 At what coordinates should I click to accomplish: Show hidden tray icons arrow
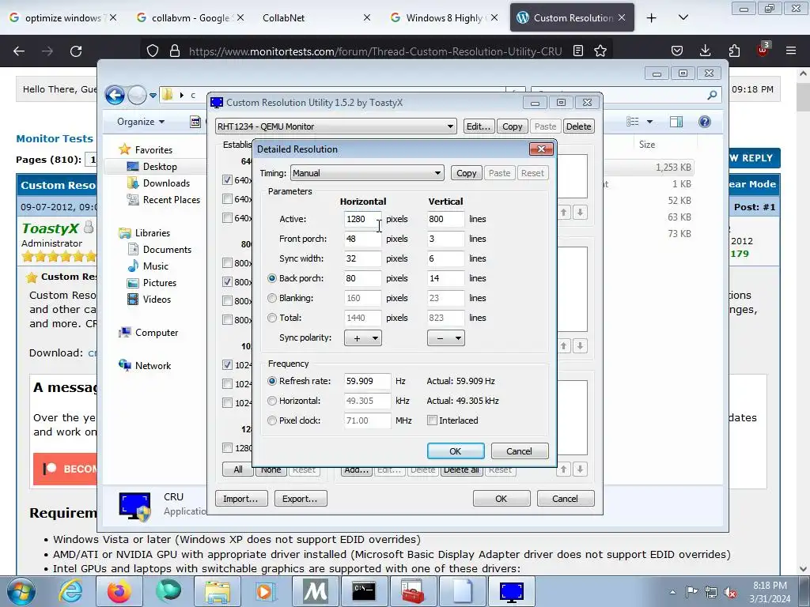pyautogui.click(x=672, y=592)
